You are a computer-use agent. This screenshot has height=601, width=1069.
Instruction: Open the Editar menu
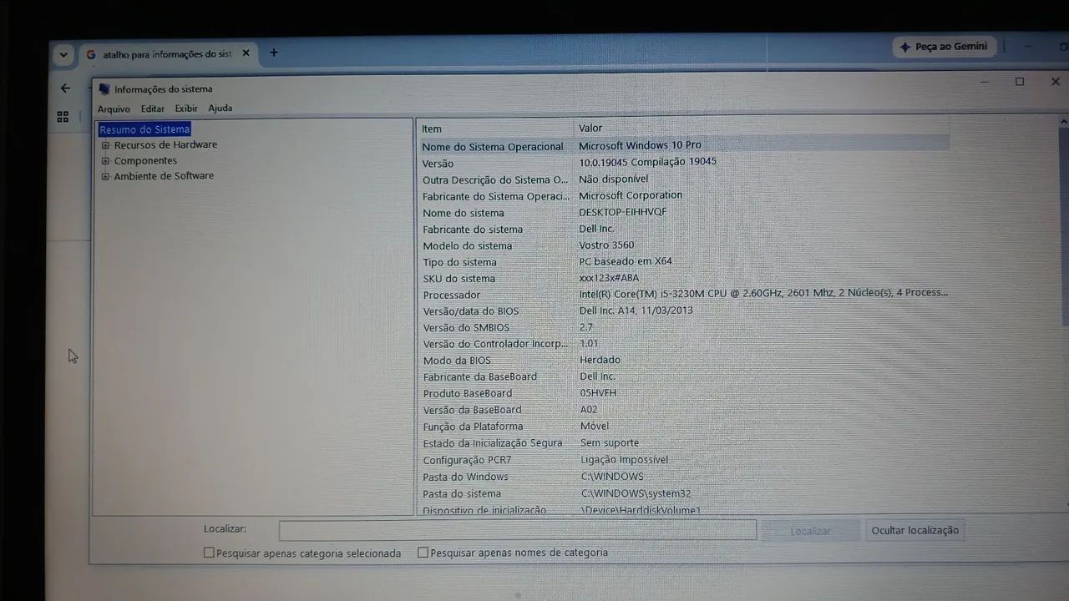click(153, 109)
